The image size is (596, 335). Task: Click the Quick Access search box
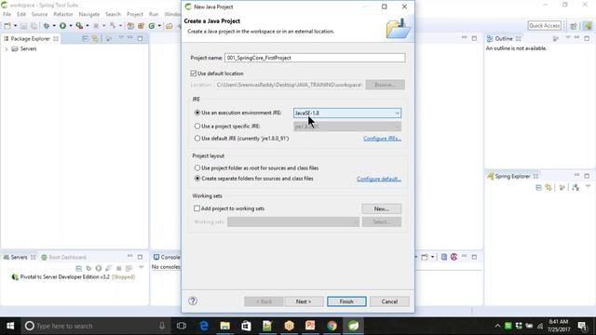[x=544, y=26]
